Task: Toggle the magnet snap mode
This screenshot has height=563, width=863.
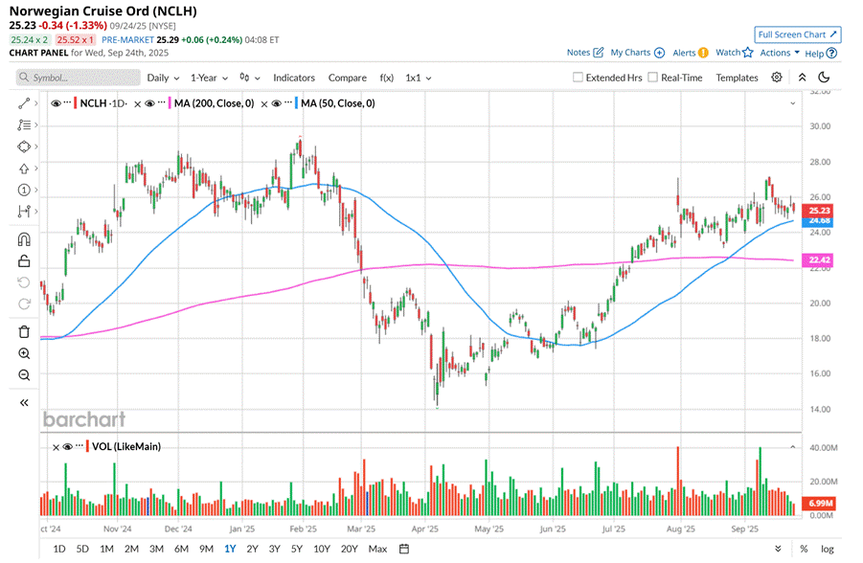Action: 24,238
